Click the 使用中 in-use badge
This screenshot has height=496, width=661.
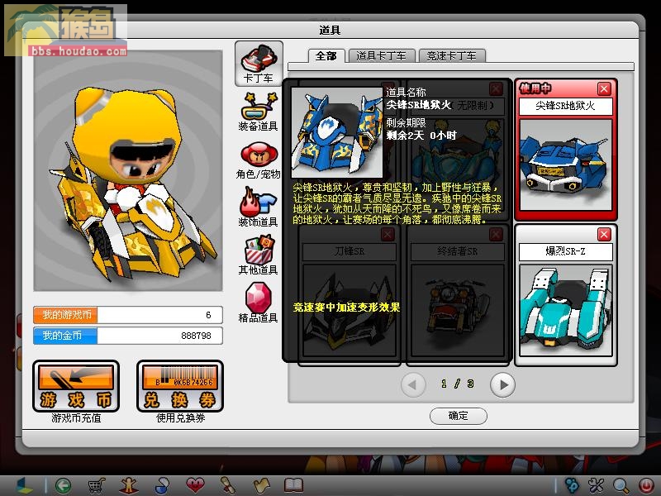[x=535, y=88]
